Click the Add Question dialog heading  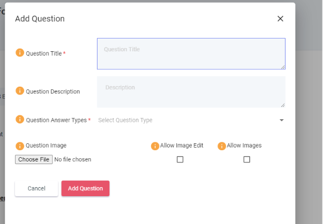pyautogui.click(x=40, y=19)
